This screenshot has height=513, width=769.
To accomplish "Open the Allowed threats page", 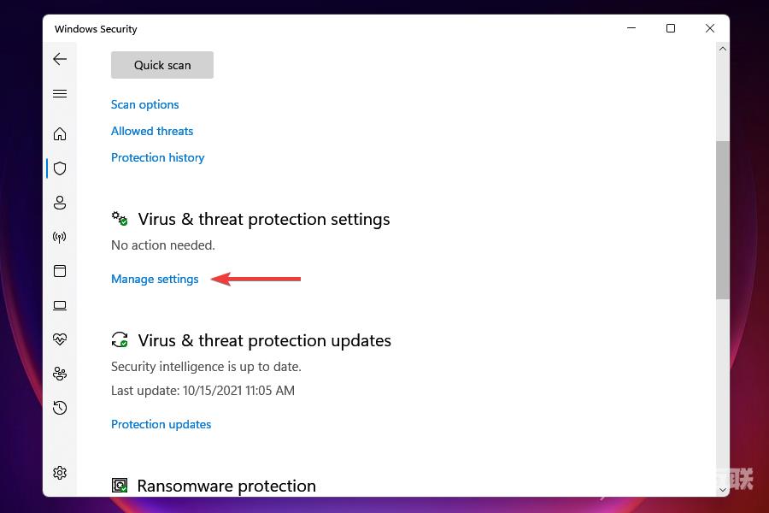I will (151, 131).
